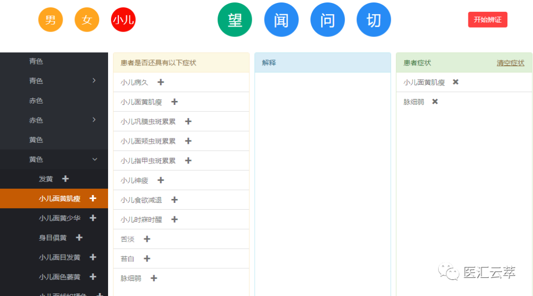Image resolution: width=533 pixels, height=296 pixels.
Task: Switch to the green 望 diagnosis tab
Action: [235, 20]
